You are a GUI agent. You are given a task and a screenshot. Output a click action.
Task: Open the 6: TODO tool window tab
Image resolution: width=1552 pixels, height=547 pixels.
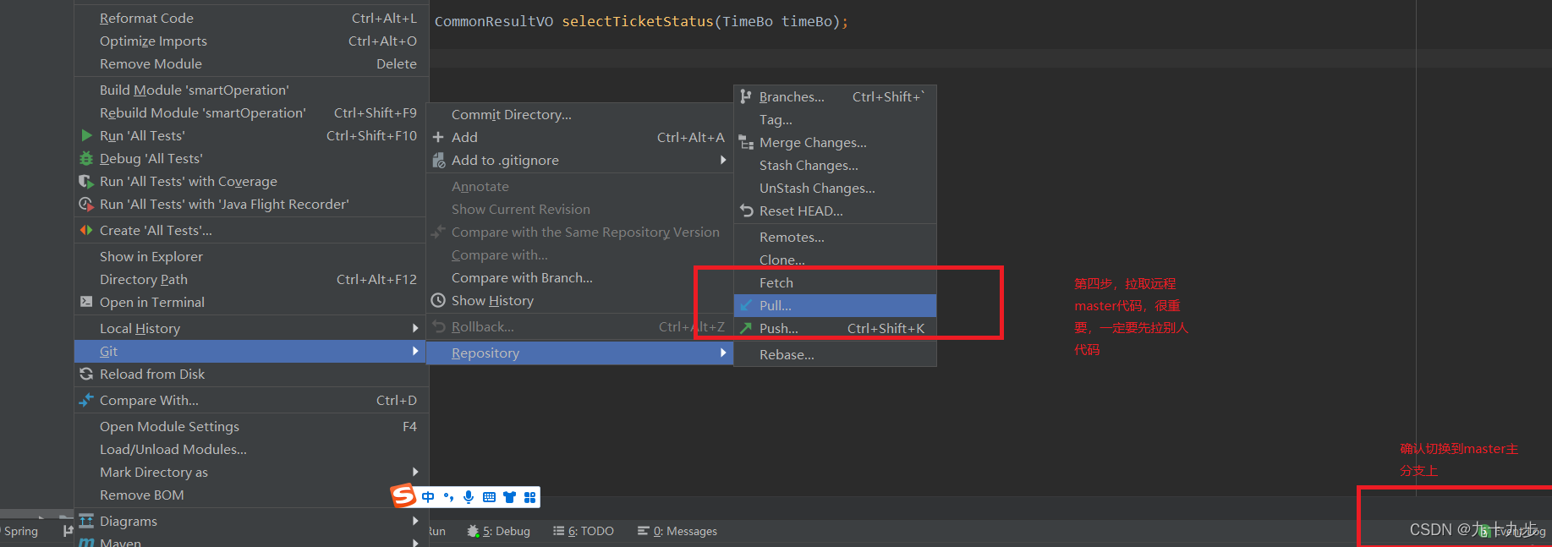[x=584, y=531]
